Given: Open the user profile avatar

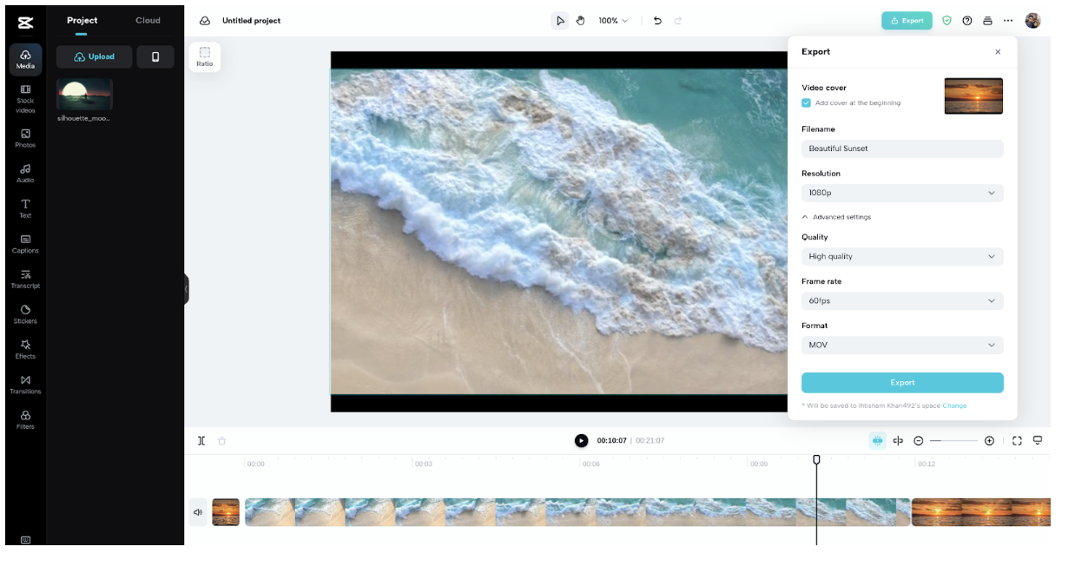Looking at the screenshot, I should coord(1032,20).
